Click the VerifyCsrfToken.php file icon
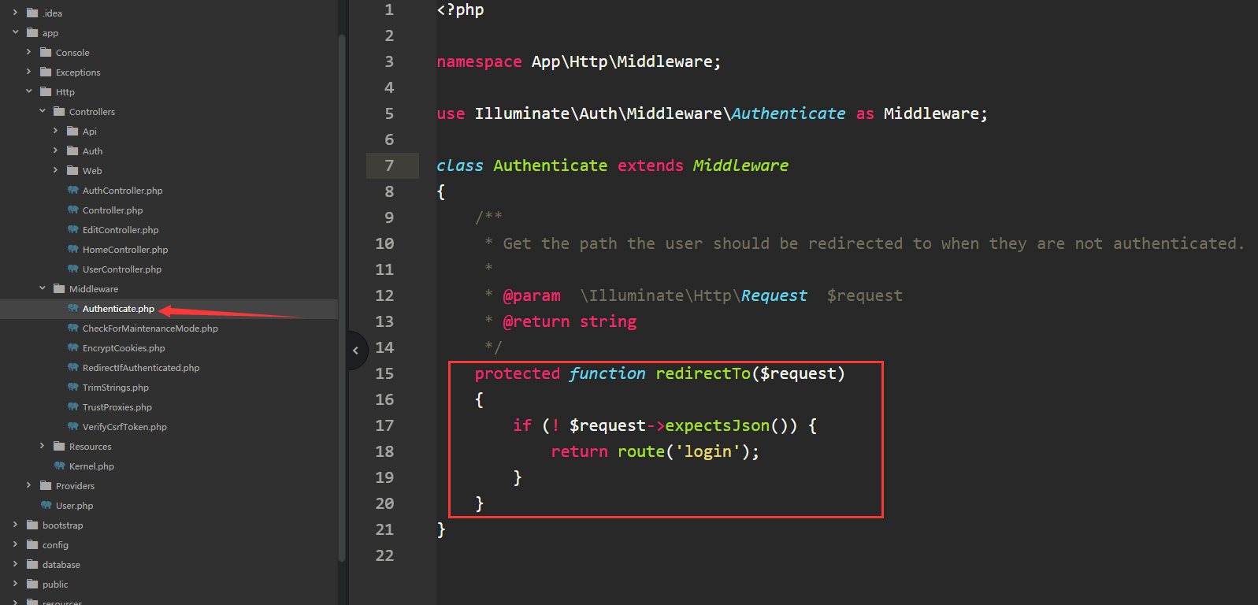This screenshot has height=605, width=1258. [72, 426]
